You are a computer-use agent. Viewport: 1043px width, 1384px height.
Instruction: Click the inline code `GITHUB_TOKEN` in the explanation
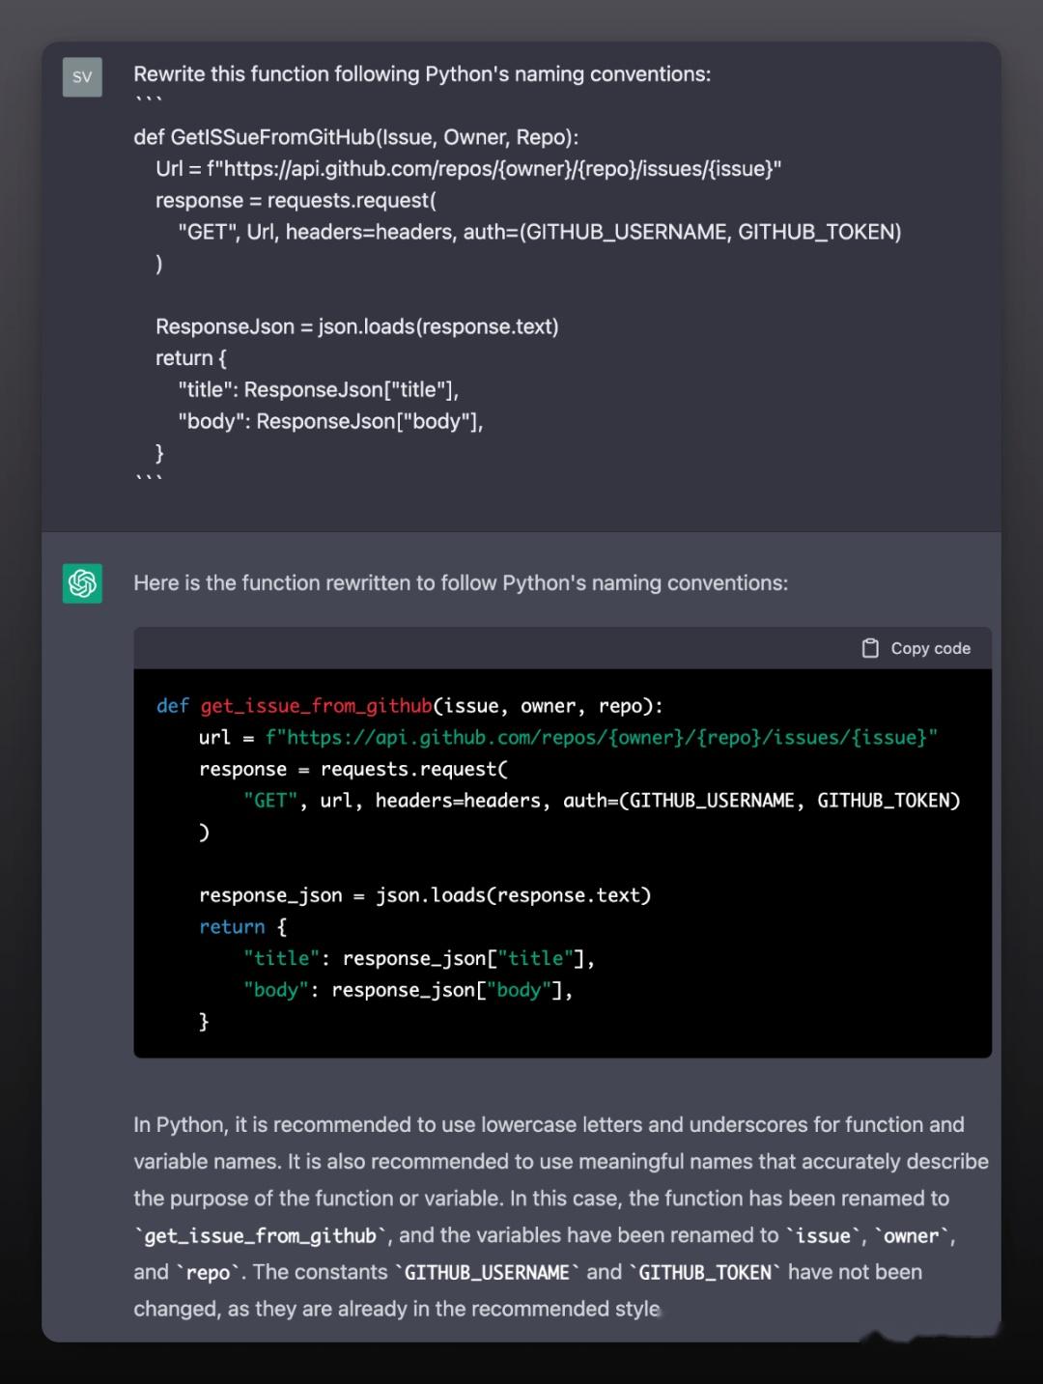[705, 1272]
